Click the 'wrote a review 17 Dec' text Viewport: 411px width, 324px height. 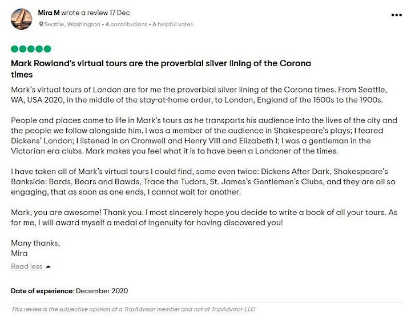[x=95, y=13]
